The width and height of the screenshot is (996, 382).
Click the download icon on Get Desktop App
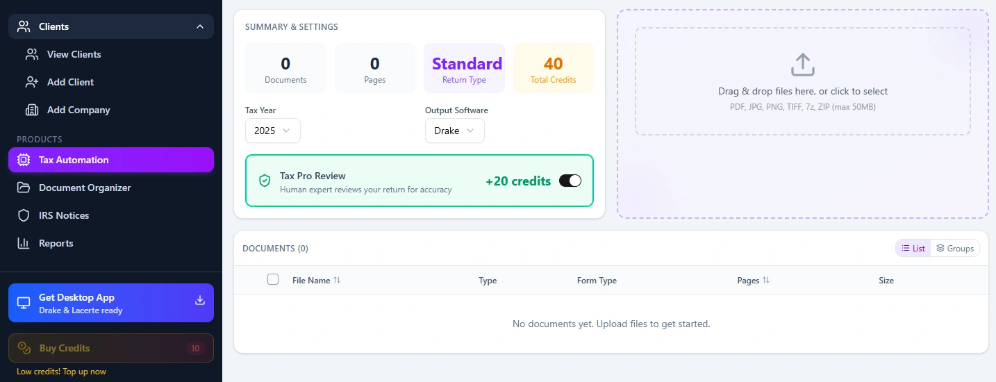200,301
